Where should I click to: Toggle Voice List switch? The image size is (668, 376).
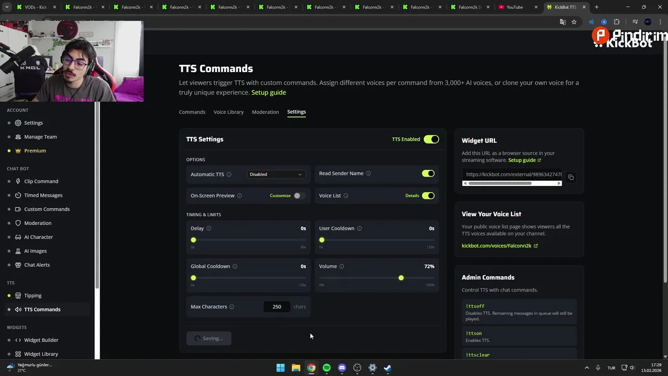(x=428, y=196)
